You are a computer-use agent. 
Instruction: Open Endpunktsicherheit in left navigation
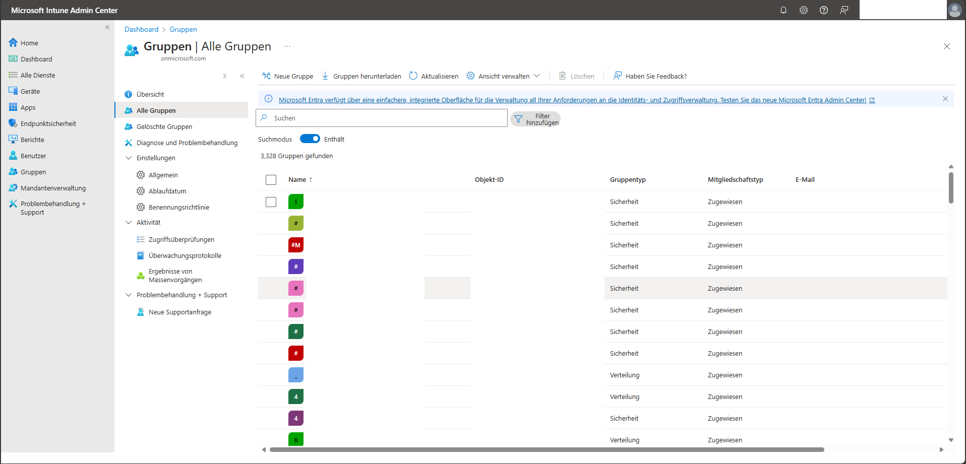pyautogui.click(x=48, y=123)
